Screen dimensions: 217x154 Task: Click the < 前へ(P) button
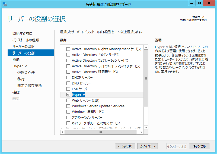click(125, 146)
